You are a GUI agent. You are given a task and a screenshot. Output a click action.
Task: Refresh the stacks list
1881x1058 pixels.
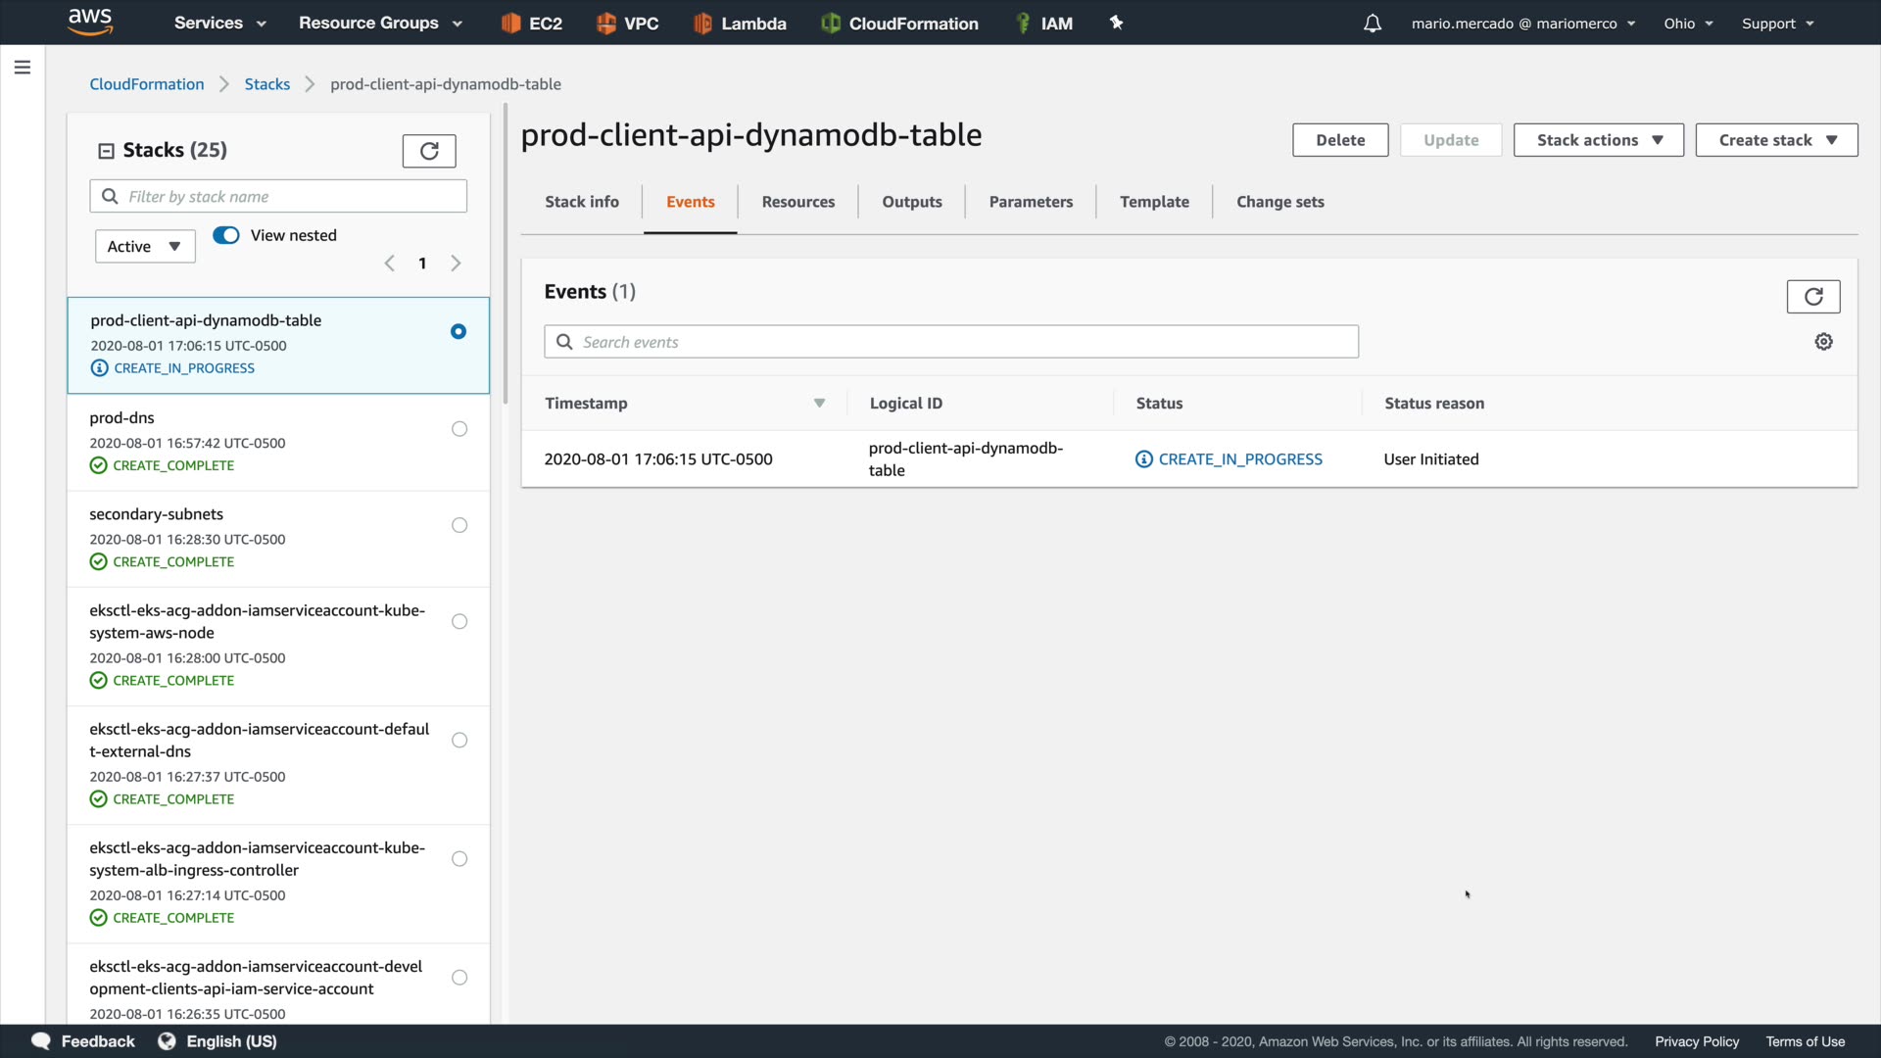coord(429,151)
